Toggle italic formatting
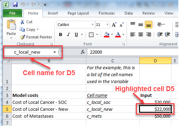179x126 pixels. tap(68, 35)
